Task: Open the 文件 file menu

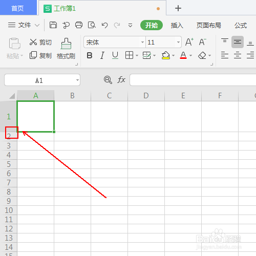Action: [19, 25]
